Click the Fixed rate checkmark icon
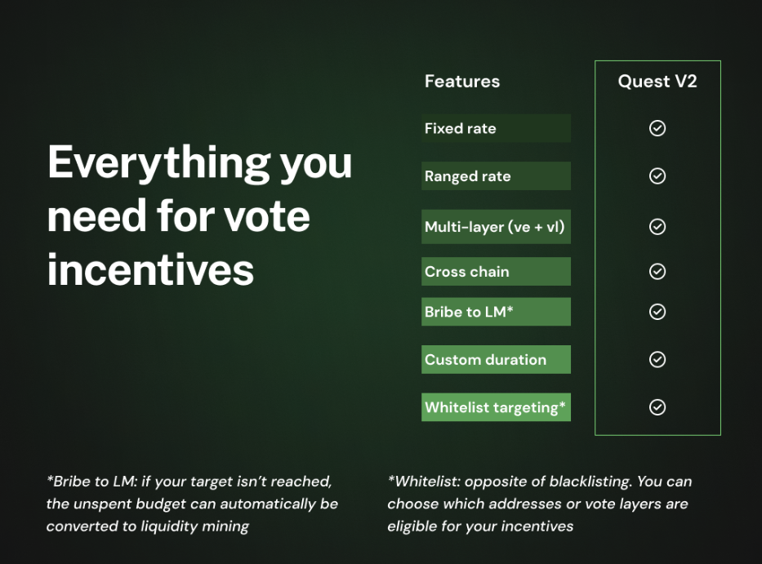This screenshot has width=762, height=564. (657, 128)
